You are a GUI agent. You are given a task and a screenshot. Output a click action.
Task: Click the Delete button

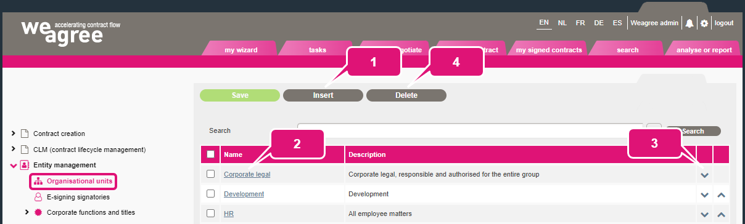(x=406, y=95)
